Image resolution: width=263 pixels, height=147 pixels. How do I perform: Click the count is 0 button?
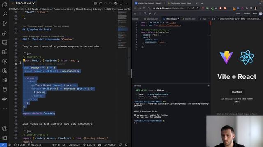tap(237, 92)
